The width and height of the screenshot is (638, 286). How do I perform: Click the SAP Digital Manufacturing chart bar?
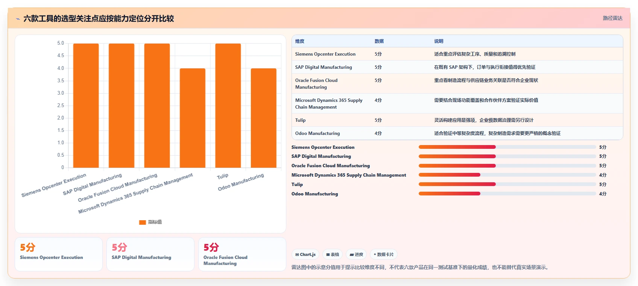click(x=122, y=106)
